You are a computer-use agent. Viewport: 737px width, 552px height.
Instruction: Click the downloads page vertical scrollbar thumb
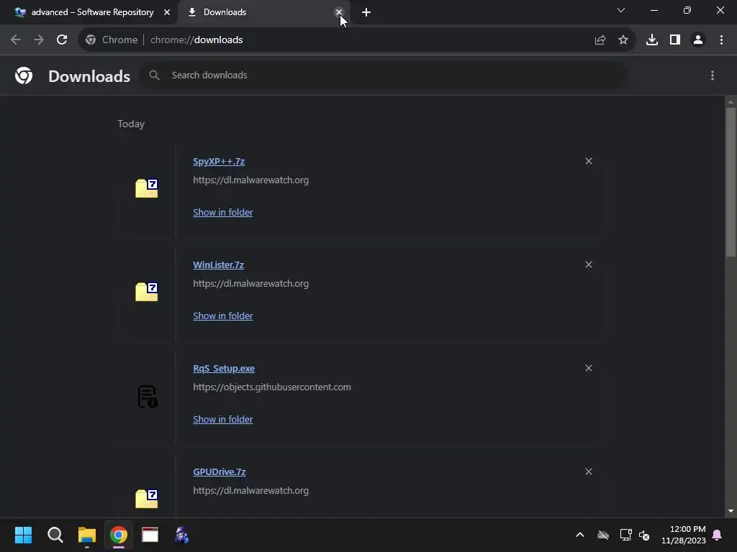tap(731, 182)
